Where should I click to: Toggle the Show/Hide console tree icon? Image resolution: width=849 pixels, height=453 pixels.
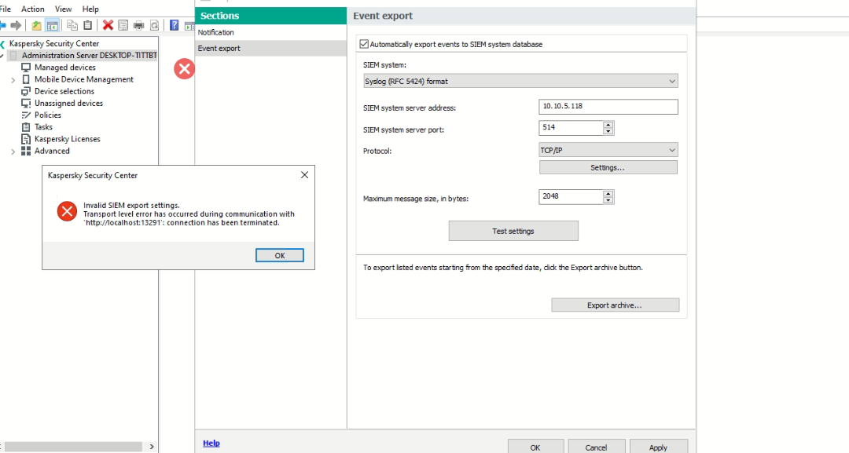pyautogui.click(x=52, y=25)
